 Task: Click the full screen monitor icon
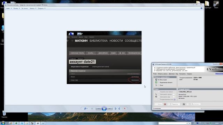[156, 80]
